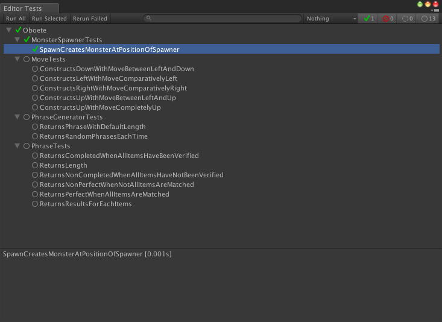The height and width of the screenshot is (322, 442).
Task: Select the PhraseTests fixture label
Action: [x=51, y=146]
